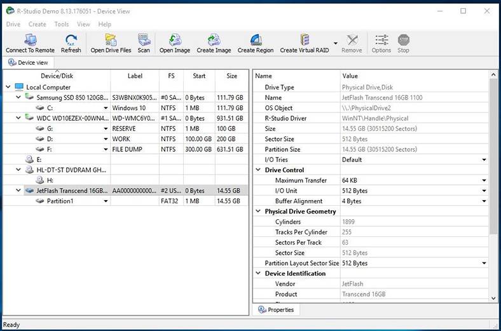
Task: Click the Create Image toolbar icon
Action: (x=214, y=40)
